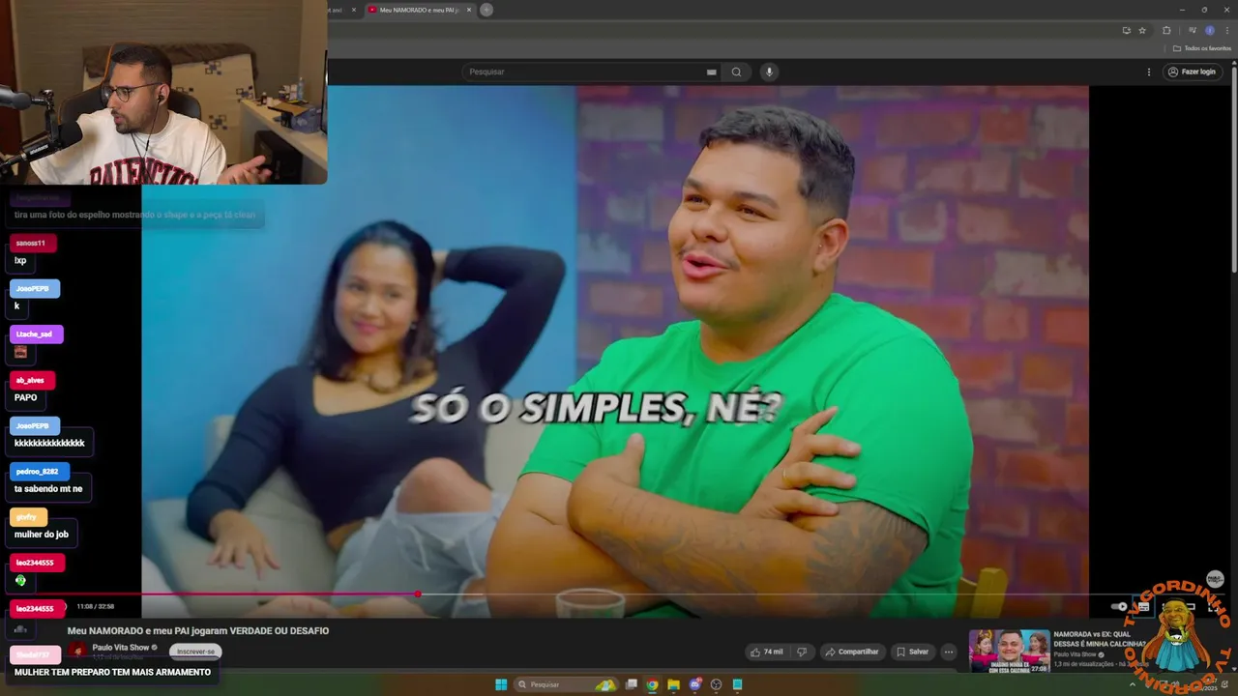Click chat username ab_alves
1238x696 pixels.
pos(31,381)
